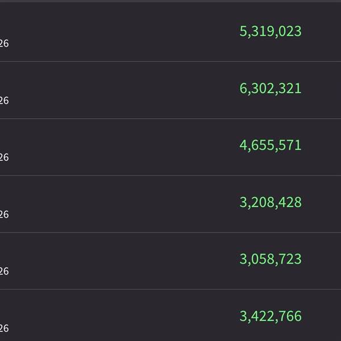Image resolution: width=341 pixels, height=341 pixels.
Task: Click the divider between the 5,319,023 and 6,302,321 rows
Action: (x=170, y=61)
